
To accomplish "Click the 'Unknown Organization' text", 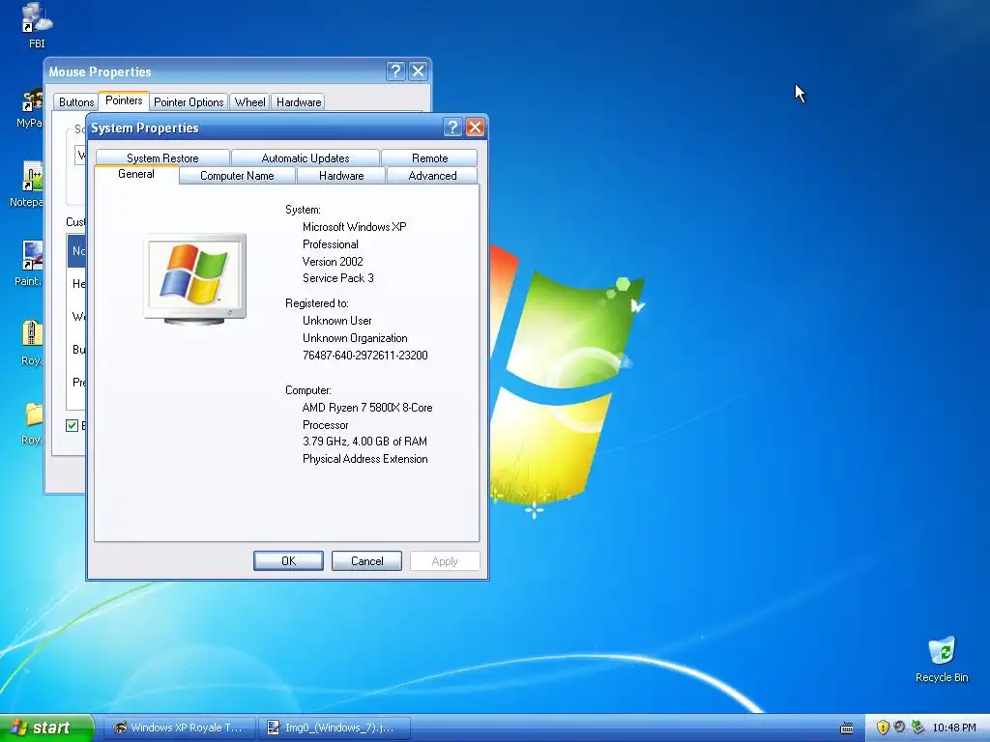I will pyautogui.click(x=355, y=338).
